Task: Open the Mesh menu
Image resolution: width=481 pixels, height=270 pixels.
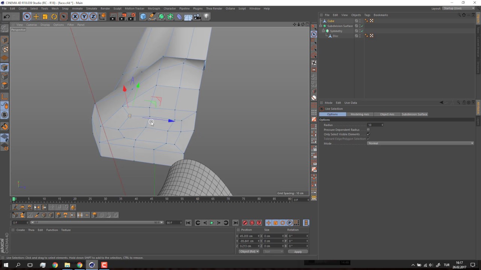Action: pyautogui.click(x=55, y=8)
